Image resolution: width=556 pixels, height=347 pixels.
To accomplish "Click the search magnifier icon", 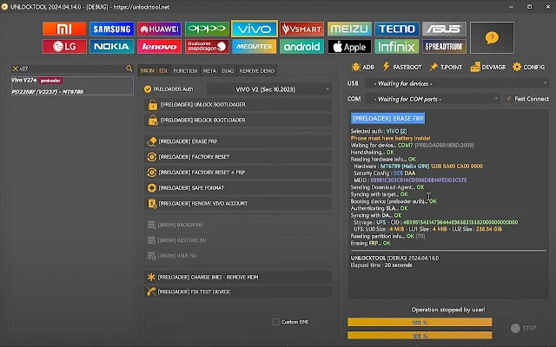I will pos(129,69).
